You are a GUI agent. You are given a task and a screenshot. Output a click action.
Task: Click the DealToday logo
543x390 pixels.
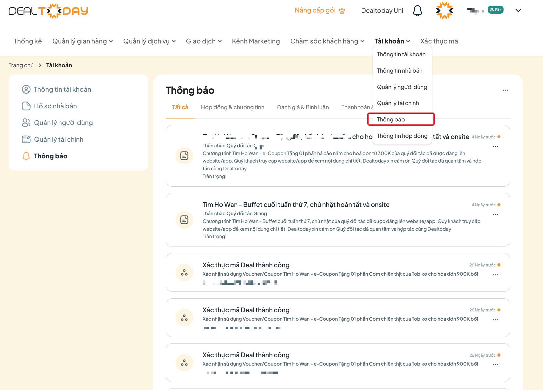point(48,11)
